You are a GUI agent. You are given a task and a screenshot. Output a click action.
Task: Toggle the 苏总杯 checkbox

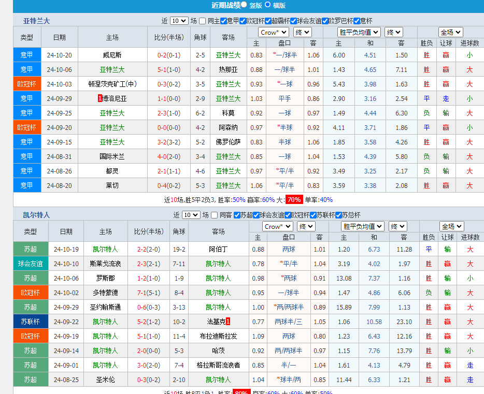pos(340,214)
